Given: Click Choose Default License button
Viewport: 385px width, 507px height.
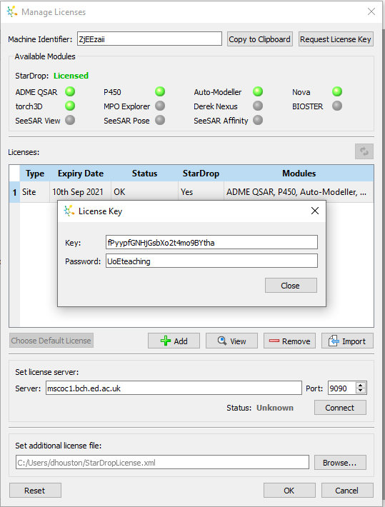Looking at the screenshot, I should [51, 341].
